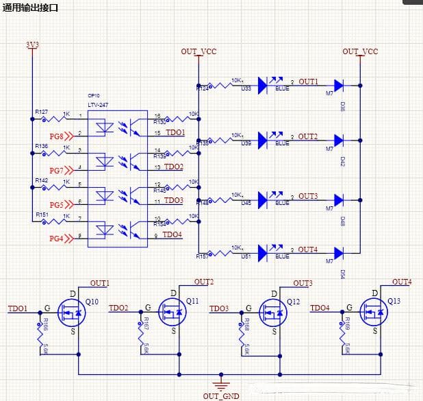Select the R130 10K resistor at pin 16

click(177, 119)
